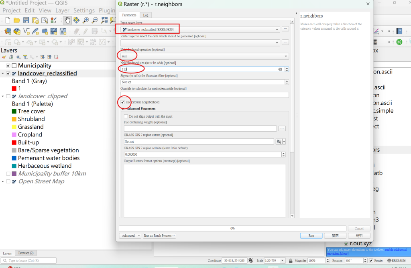Click the New SpatiaLite Layer icon

coord(35,31)
